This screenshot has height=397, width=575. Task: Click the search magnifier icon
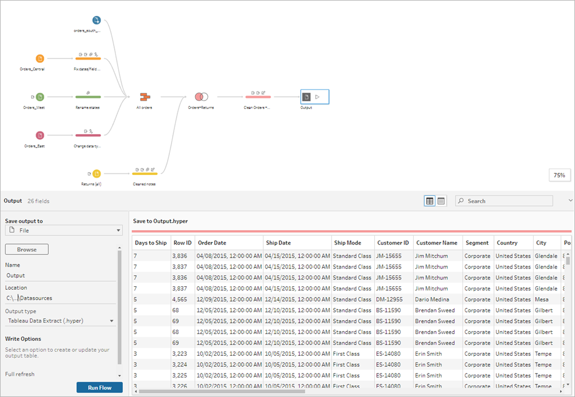pyautogui.click(x=461, y=201)
